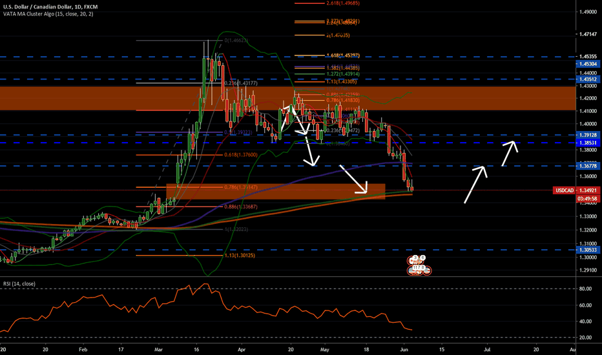Click the 40.00 RSI scale value
The width and height of the screenshot is (602, 355).
coord(585,321)
